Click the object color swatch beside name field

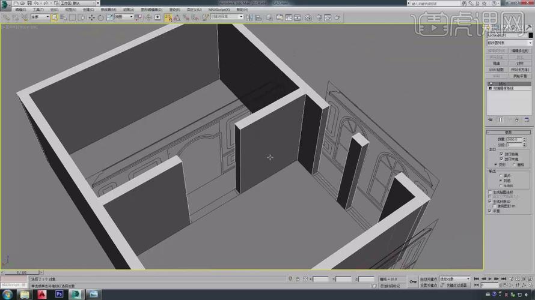(x=530, y=35)
